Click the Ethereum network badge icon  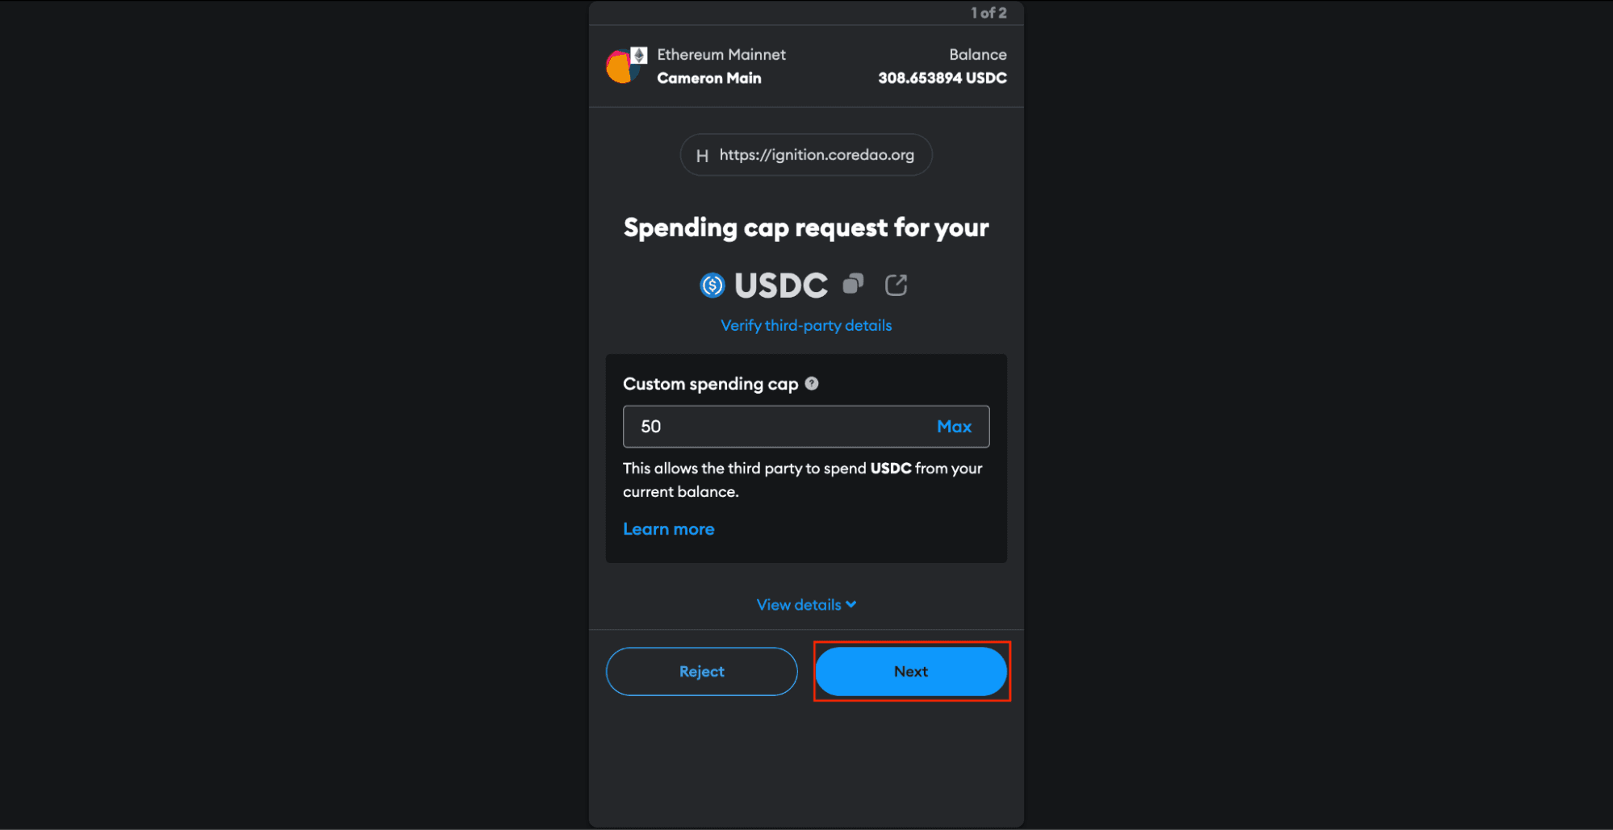point(639,55)
